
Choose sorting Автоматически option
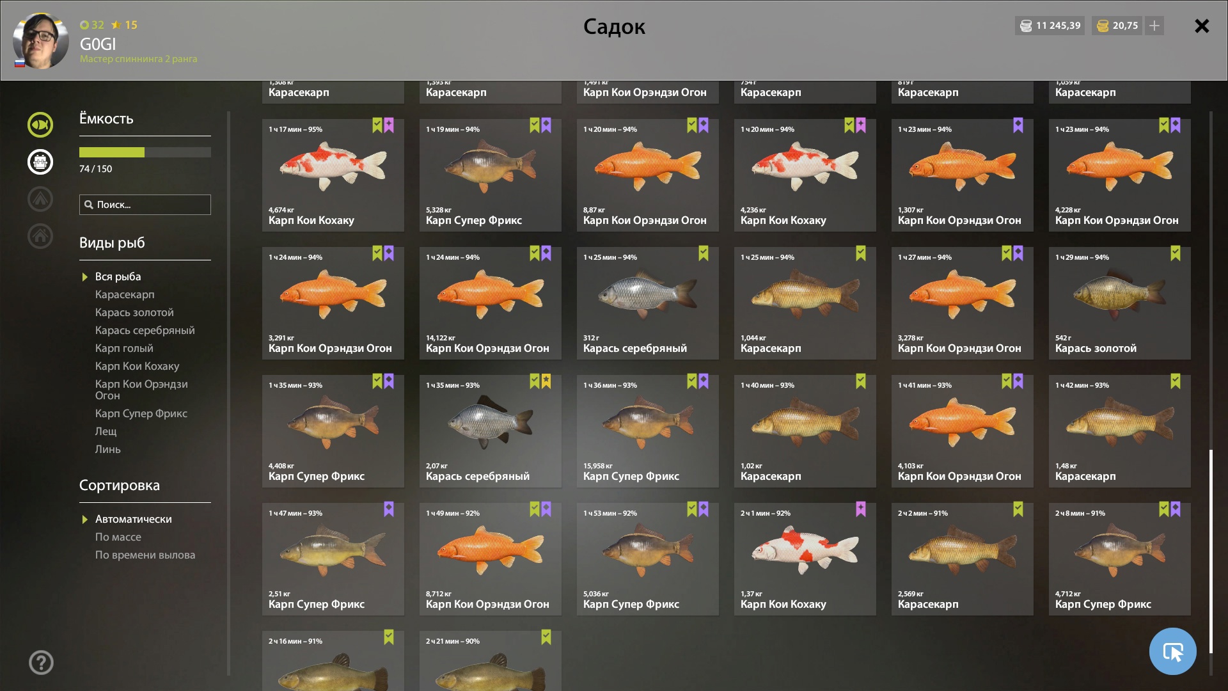pos(133,519)
